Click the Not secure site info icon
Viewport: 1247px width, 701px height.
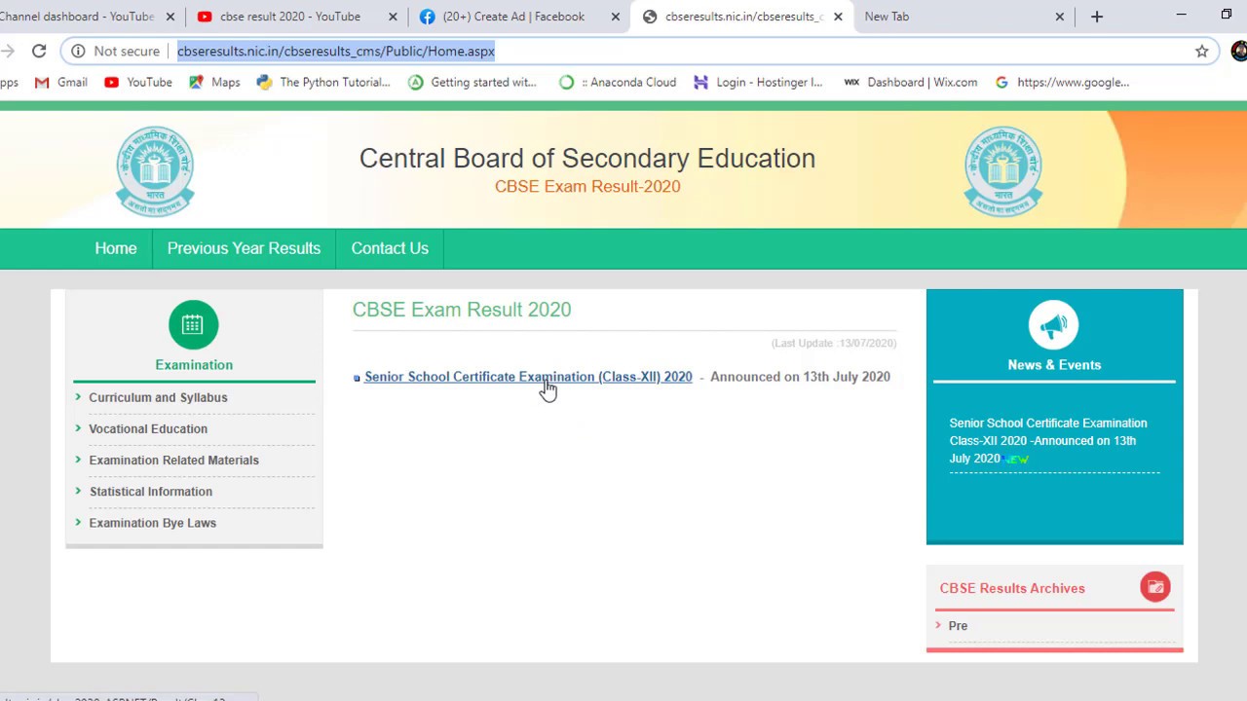(x=78, y=51)
